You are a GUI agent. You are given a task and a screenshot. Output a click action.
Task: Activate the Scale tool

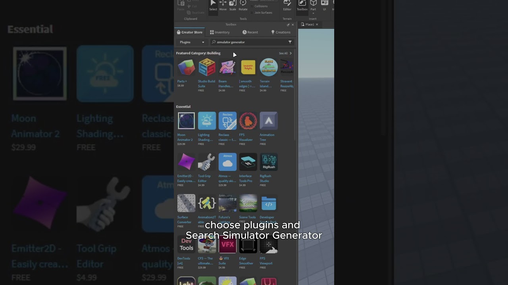(233, 6)
